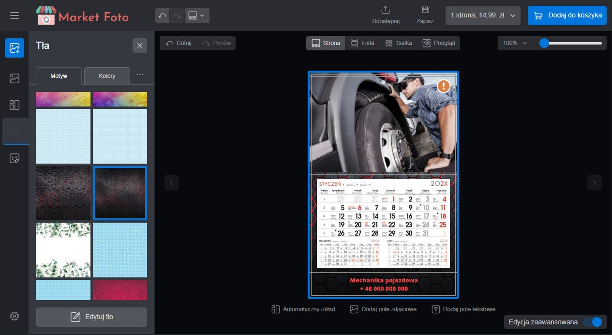
Task: Click the Edytuj tło button
Action: coord(91,317)
